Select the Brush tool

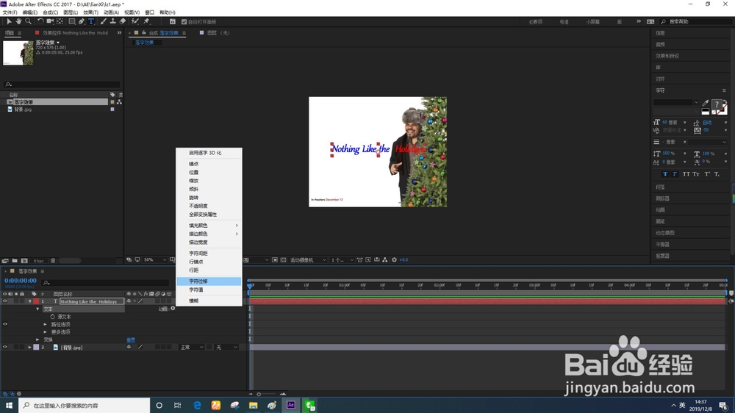click(103, 21)
